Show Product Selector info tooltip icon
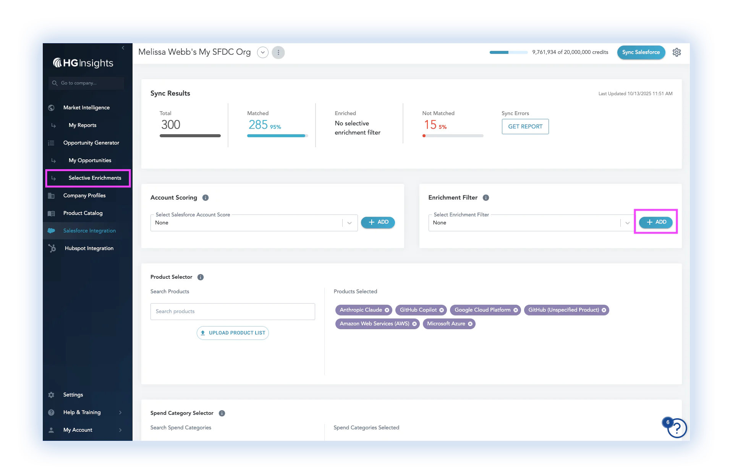The height and width of the screenshot is (476, 738). click(x=201, y=277)
